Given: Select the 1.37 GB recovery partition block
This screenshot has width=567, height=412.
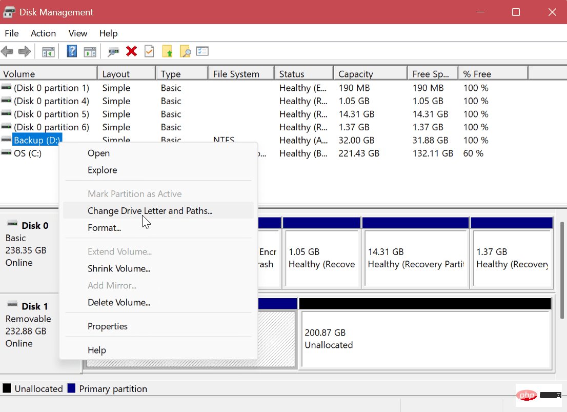Looking at the screenshot, I should [512, 253].
